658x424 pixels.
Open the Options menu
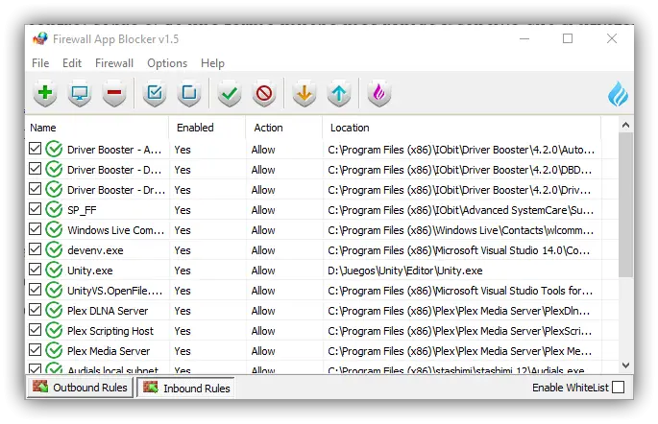tap(167, 63)
